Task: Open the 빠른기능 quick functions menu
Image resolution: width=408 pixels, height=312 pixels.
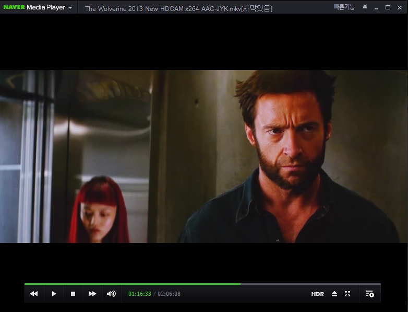Action: (344, 7)
